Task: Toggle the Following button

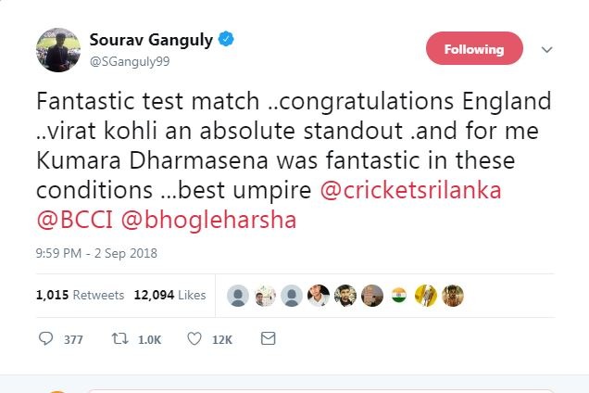Action: click(x=474, y=49)
